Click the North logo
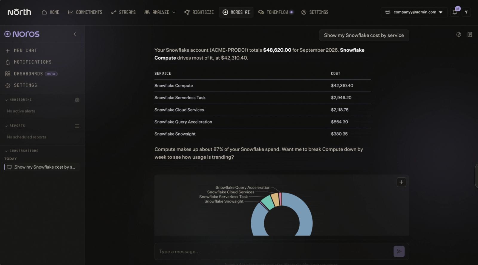The width and height of the screenshot is (478, 265). click(x=19, y=12)
